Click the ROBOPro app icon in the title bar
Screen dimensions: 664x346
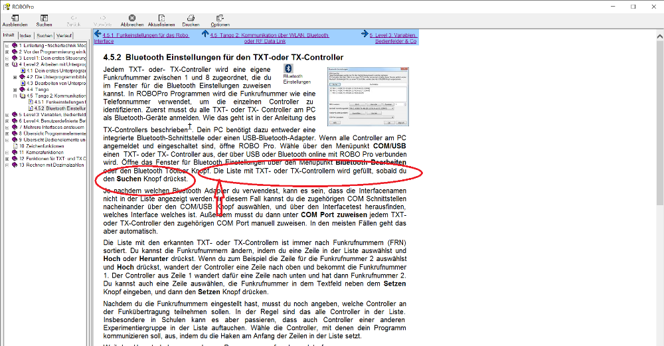point(6,7)
